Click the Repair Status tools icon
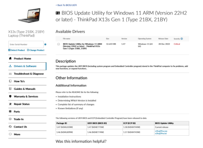Screen dimensions: 203x148 pyautogui.click(x=10, y=104)
